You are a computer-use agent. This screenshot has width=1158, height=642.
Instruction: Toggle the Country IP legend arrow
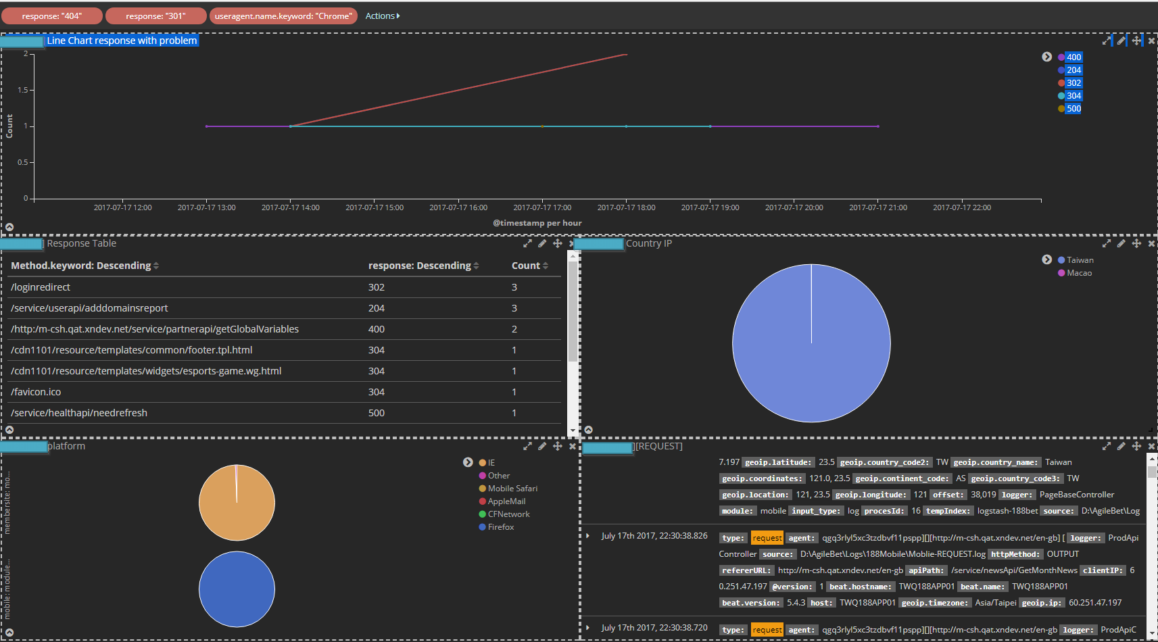[1046, 260]
